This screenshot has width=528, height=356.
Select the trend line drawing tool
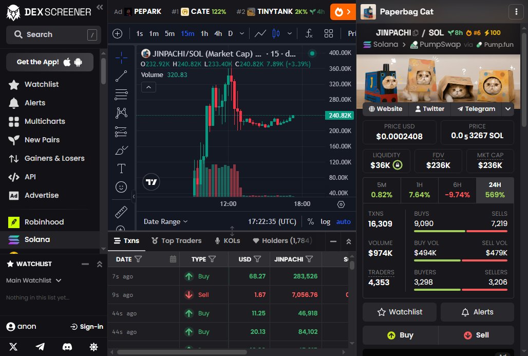click(x=121, y=76)
